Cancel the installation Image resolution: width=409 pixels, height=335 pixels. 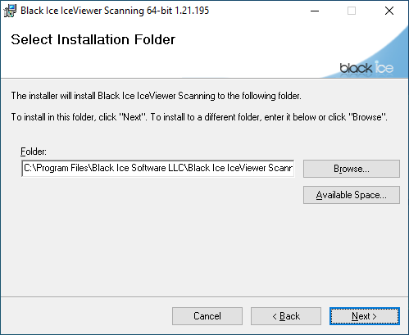[x=207, y=316]
